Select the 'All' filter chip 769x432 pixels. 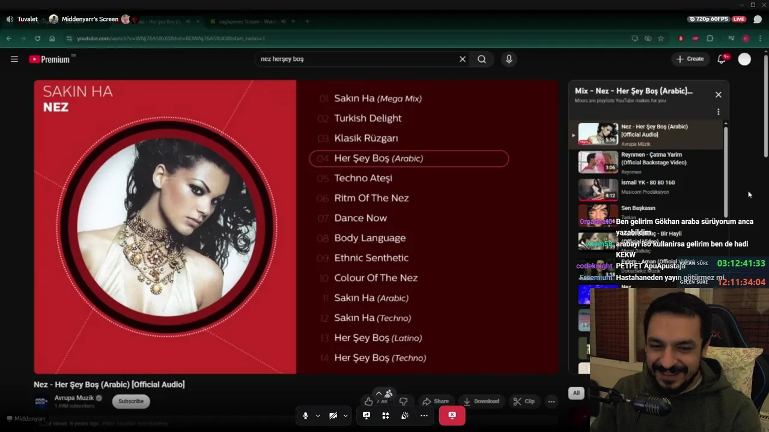click(576, 393)
